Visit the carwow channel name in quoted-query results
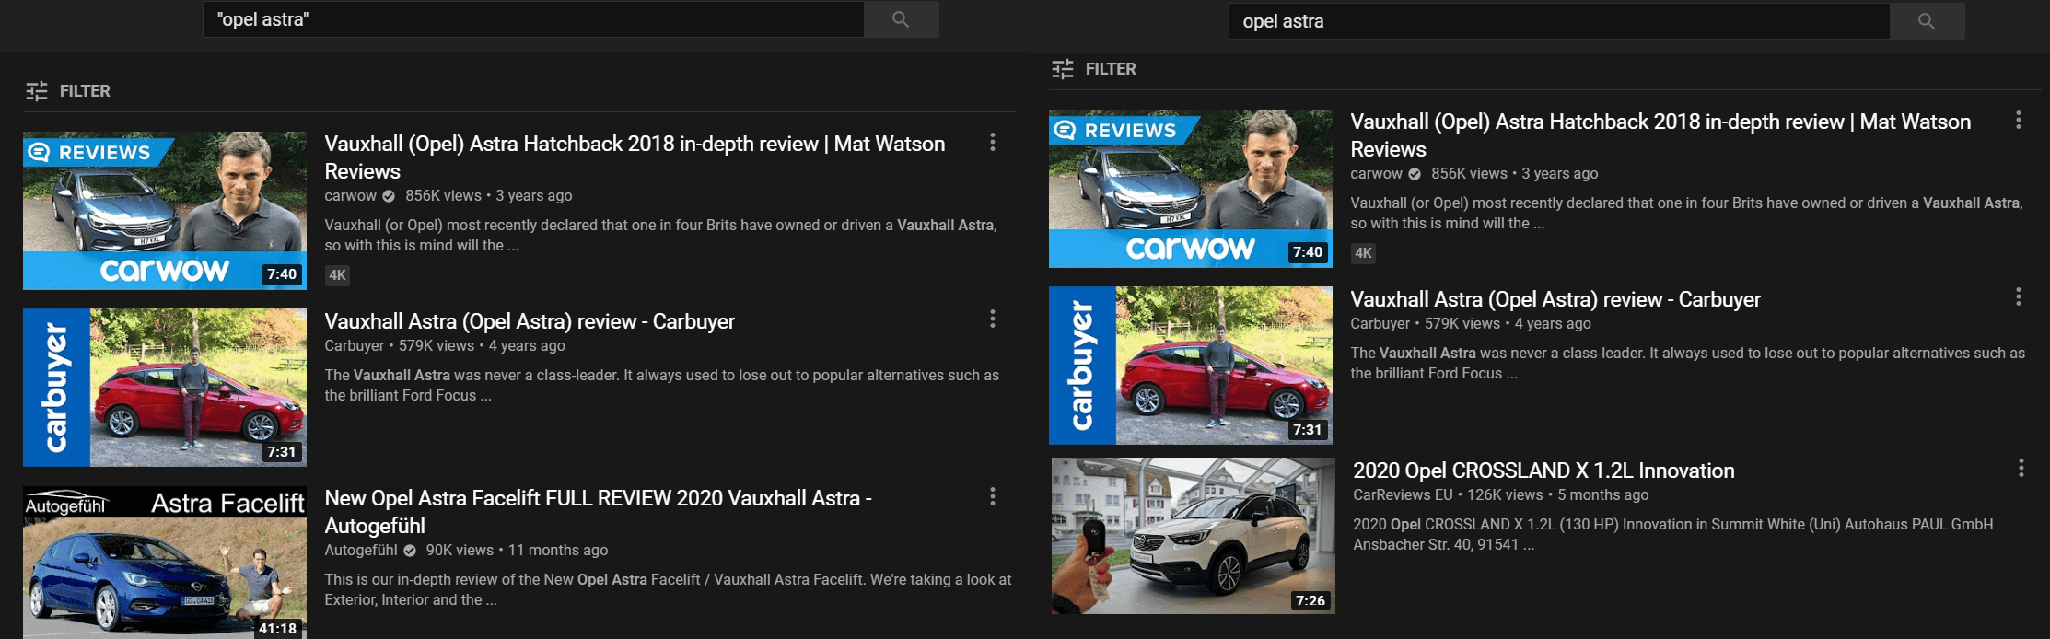This screenshot has width=2050, height=639. tap(350, 196)
